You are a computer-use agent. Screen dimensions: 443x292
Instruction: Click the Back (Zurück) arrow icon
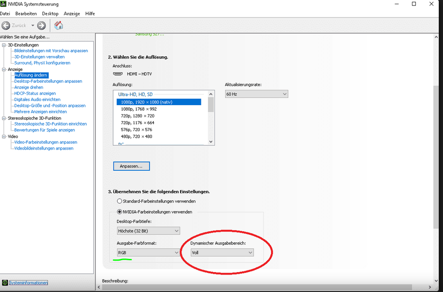tap(6, 26)
